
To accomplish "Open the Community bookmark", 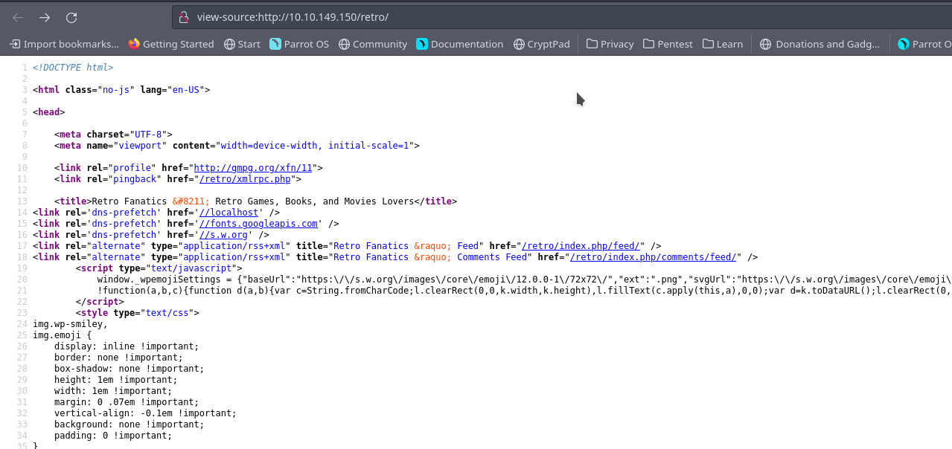I will (373, 44).
